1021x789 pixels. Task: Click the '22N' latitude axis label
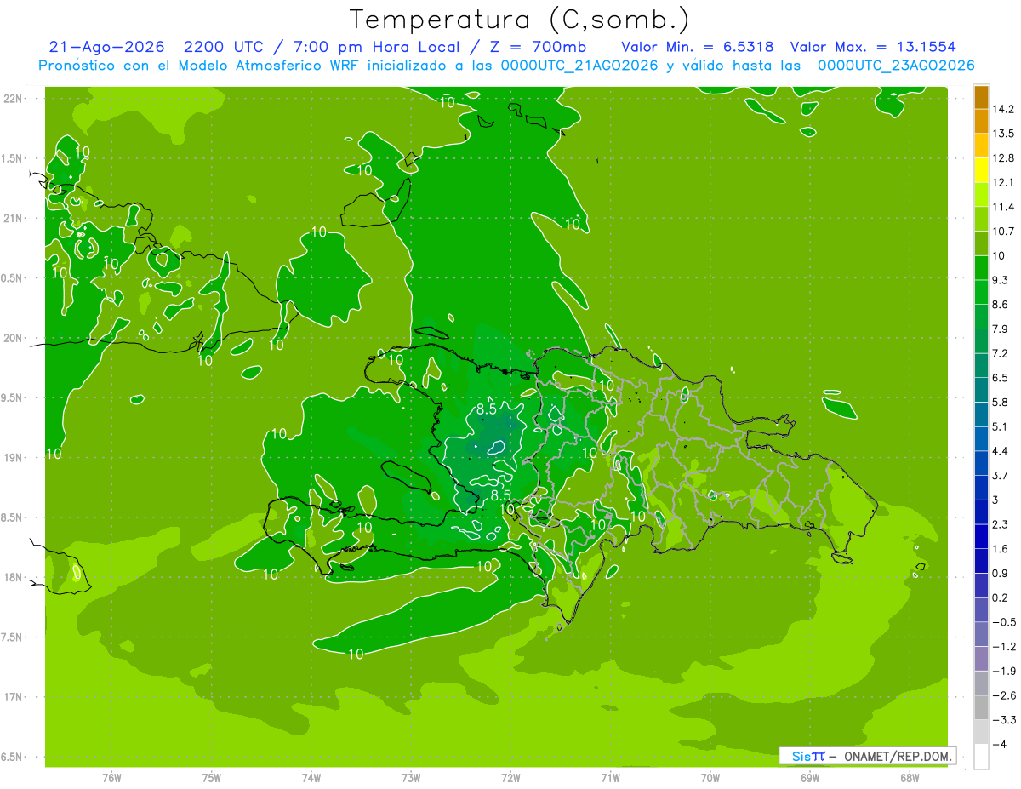(12, 98)
